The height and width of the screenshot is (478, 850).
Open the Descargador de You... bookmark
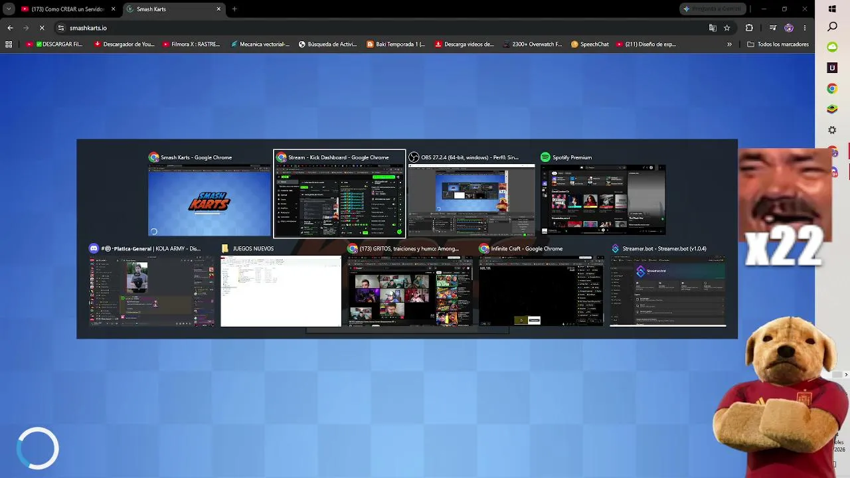coord(124,44)
